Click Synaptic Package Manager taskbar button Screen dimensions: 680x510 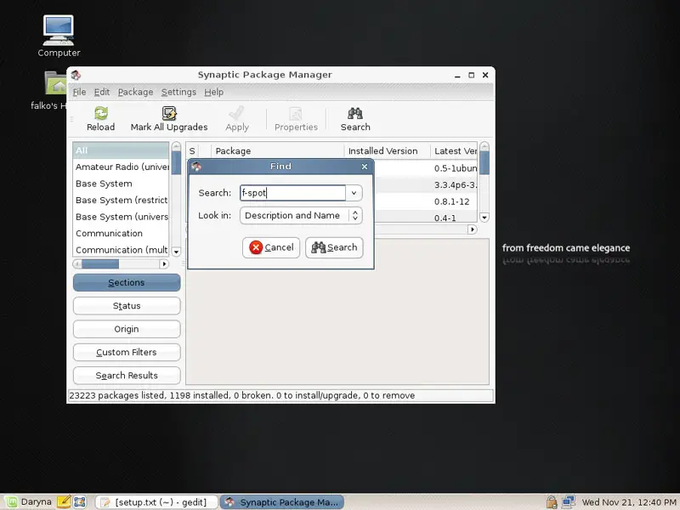click(x=282, y=502)
